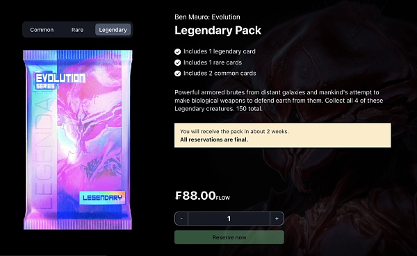Screen dimensions: 417x256
Task: Click the Ben Mauro: Evolution collection title
Action: pos(207,17)
